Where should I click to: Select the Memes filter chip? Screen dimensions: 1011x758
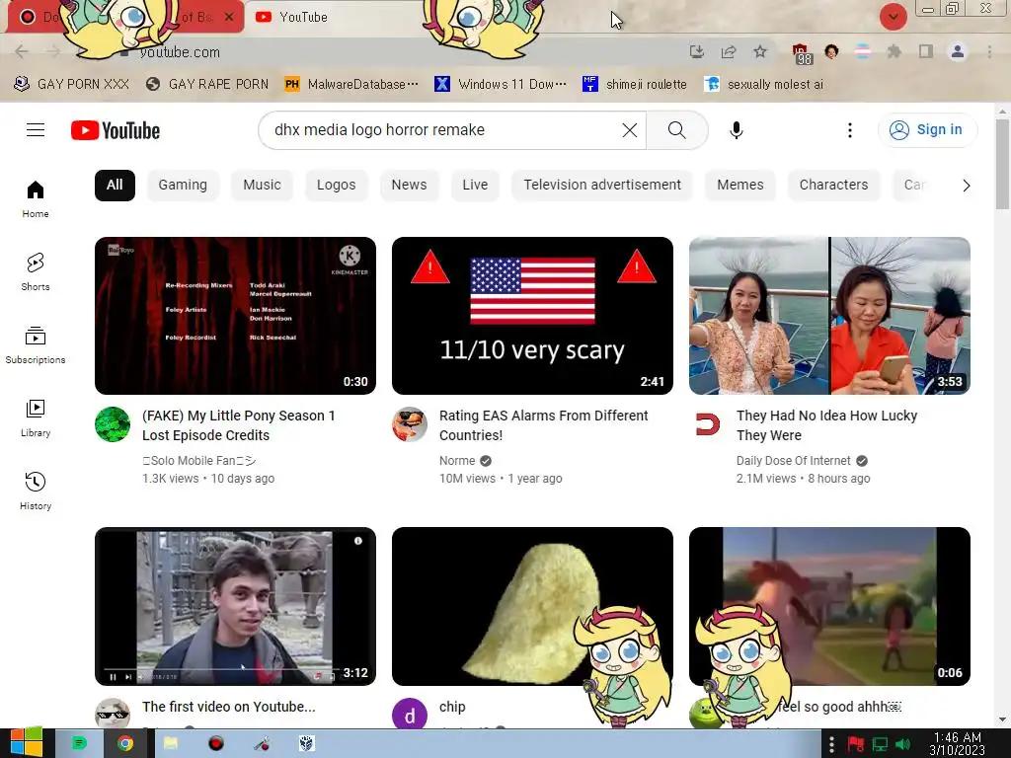tap(740, 185)
